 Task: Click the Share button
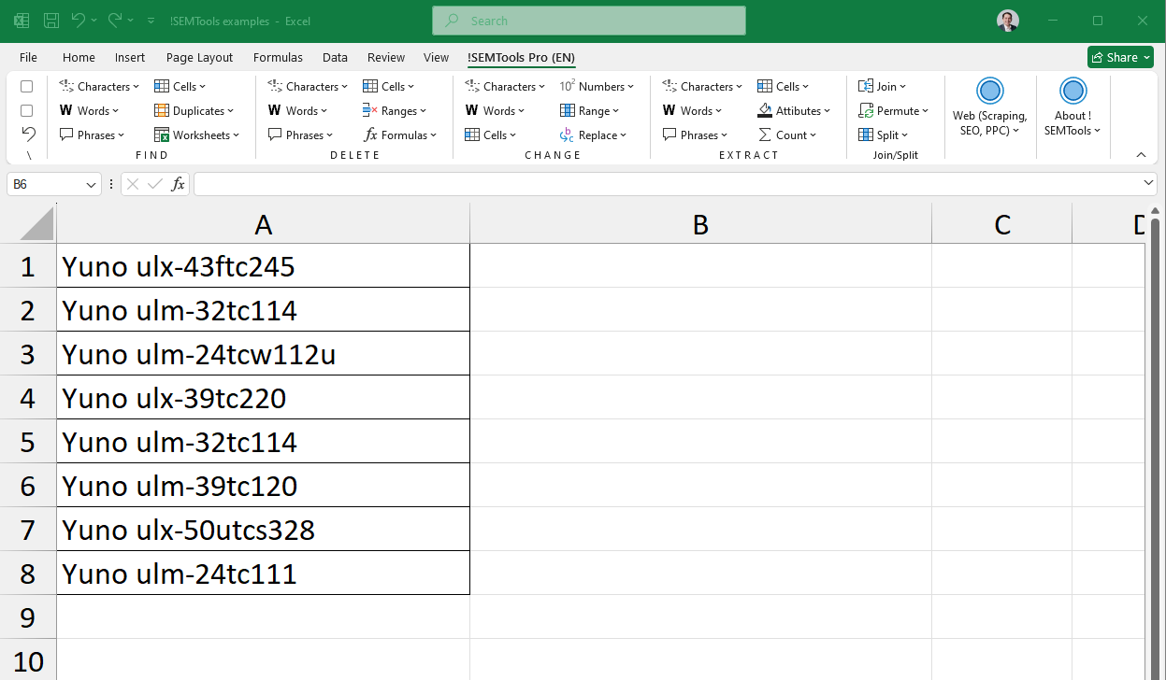[1119, 57]
